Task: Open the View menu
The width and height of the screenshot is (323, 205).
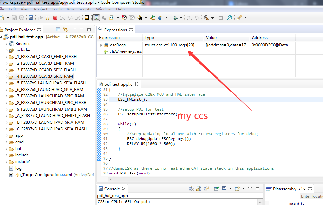Action: (25, 9)
